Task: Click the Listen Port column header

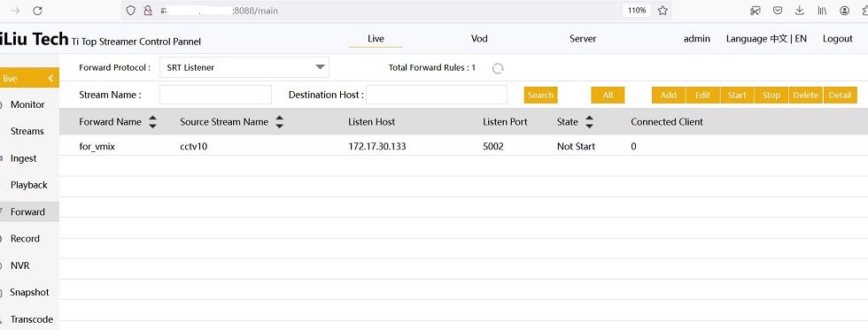Action: [505, 122]
